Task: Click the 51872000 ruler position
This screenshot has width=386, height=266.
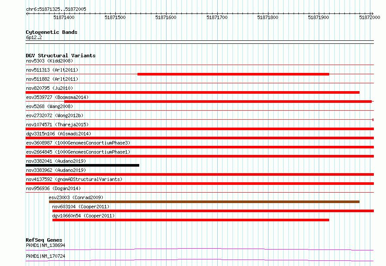Action: (x=370, y=17)
